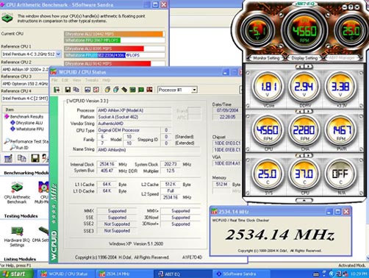Open the CPU Arithmetic Benchmark module
The width and height of the screenshot is (369, 278).
(x=17, y=193)
